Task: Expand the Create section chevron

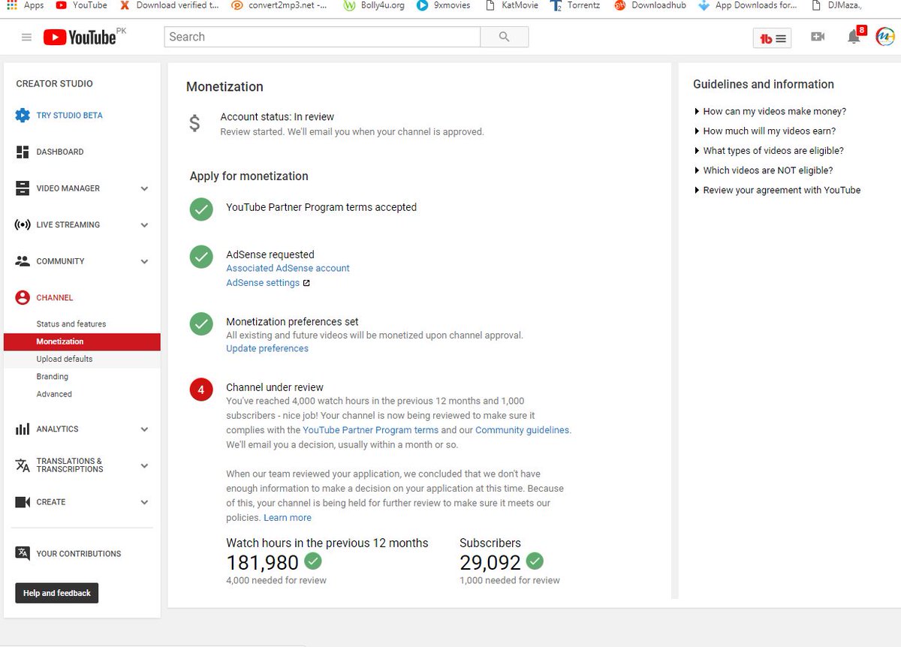Action: coord(144,502)
